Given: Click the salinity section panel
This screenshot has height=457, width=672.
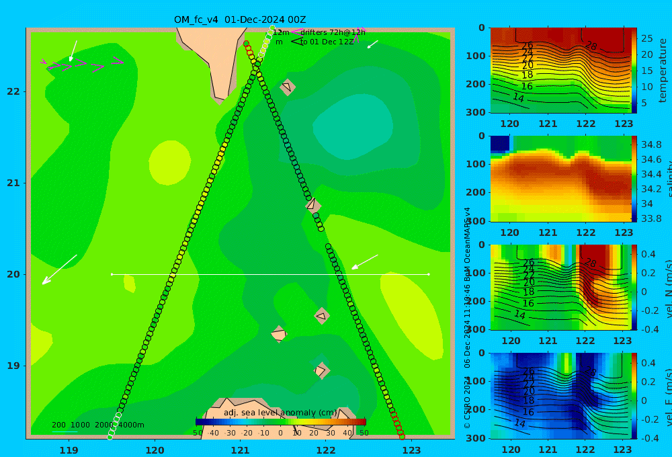Looking at the screenshot, I should click(x=561, y=178).
